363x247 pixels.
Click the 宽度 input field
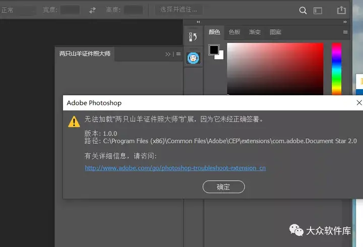pos(70,10)
